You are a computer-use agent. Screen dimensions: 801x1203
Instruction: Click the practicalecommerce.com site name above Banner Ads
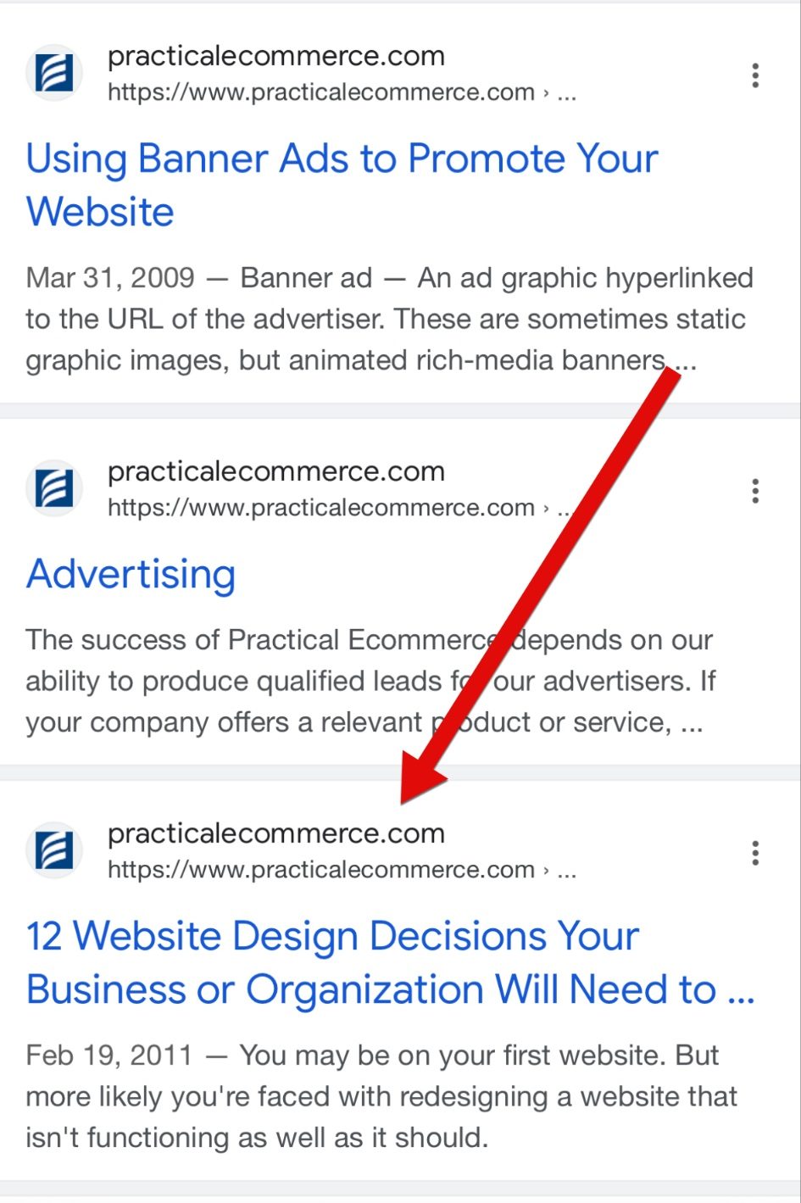276,56
